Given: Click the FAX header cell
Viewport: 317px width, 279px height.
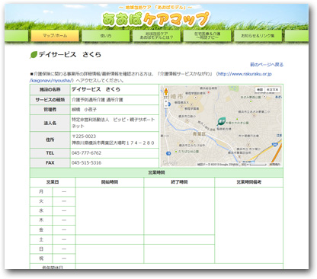Looking at the screenshot, I should coord(50,162).
